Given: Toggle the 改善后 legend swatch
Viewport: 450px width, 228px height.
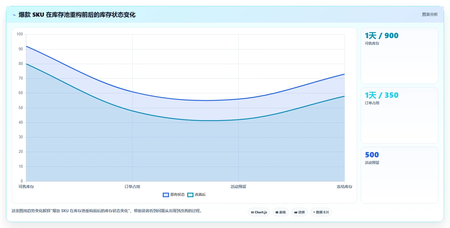Looking at the screenshot, I should [x=190, y=195].
